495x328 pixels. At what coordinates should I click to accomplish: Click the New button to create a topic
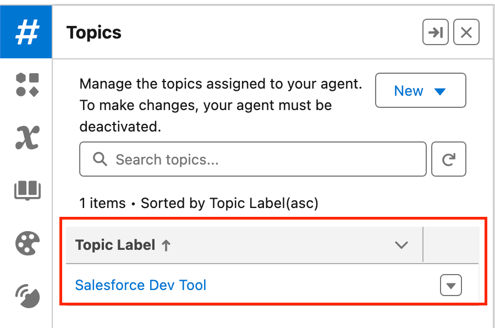tap(409, 91)
